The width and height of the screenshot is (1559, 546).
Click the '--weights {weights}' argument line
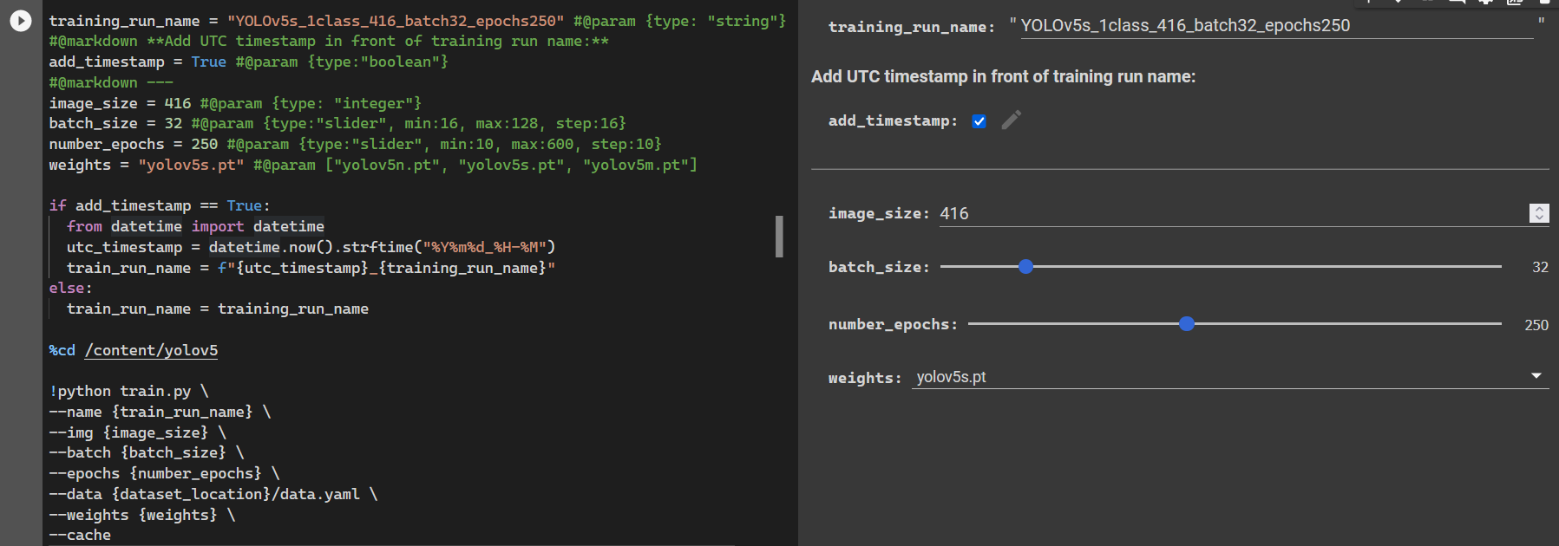coord(141,515)
